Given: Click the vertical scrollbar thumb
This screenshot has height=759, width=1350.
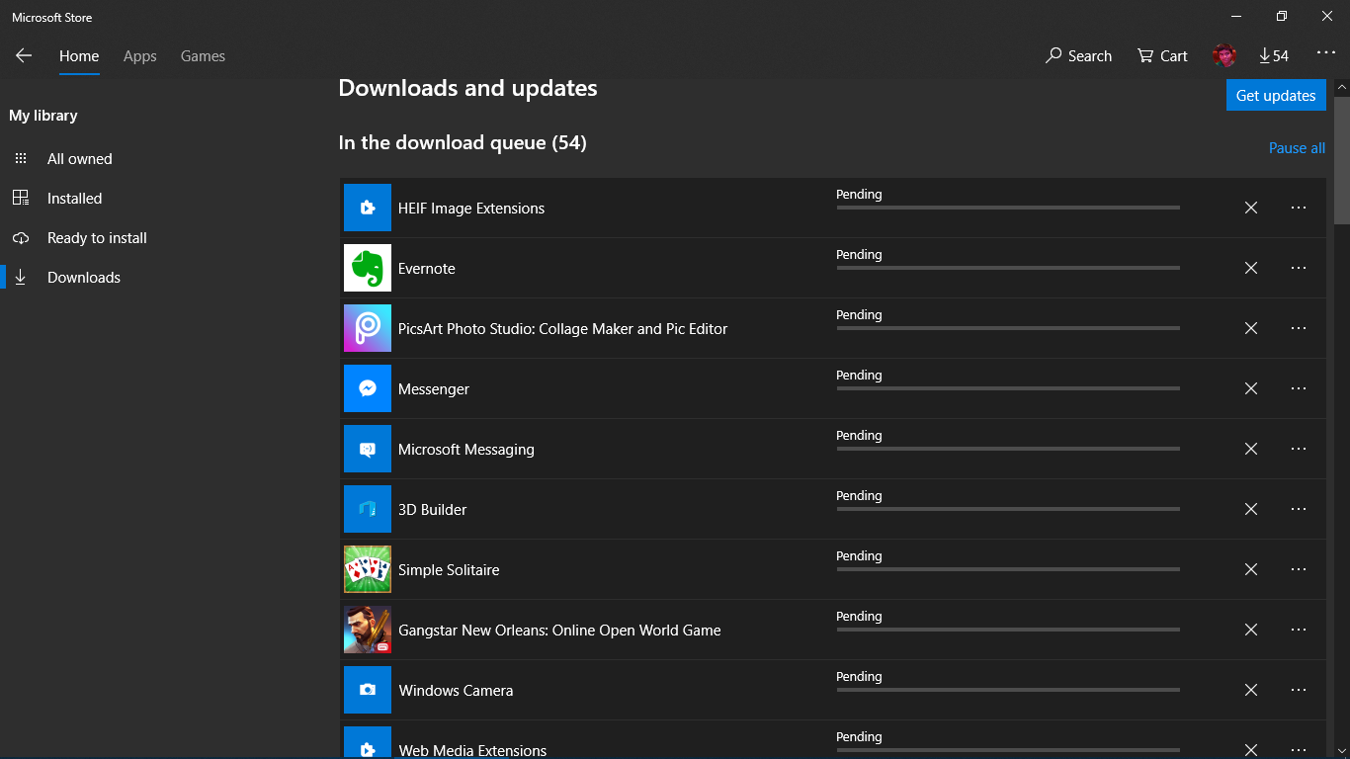Looking at the screenshot, I should 1342,160.
